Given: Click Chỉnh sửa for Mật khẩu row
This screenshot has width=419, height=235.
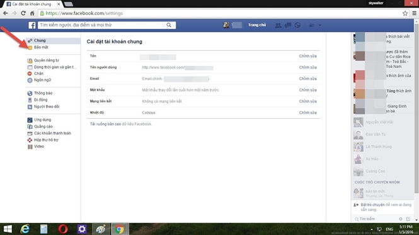Looking at the screenshot, I should [x=308, y=90].
